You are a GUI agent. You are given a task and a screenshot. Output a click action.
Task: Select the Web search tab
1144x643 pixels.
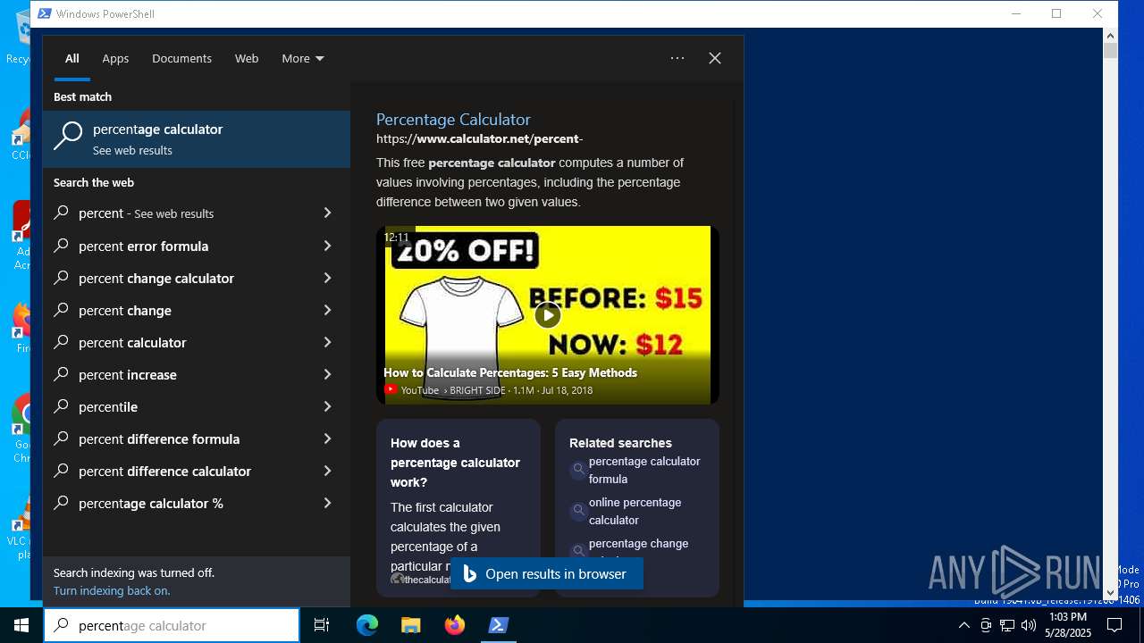pyautogui.click(x=247, y=58)
